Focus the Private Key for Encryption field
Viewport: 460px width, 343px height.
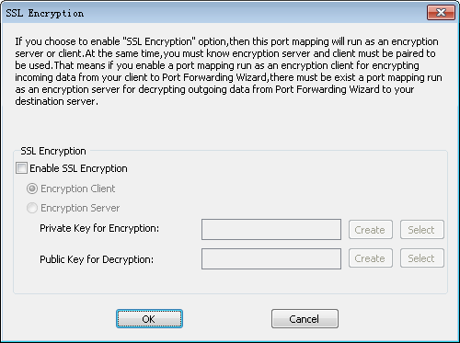271,229
